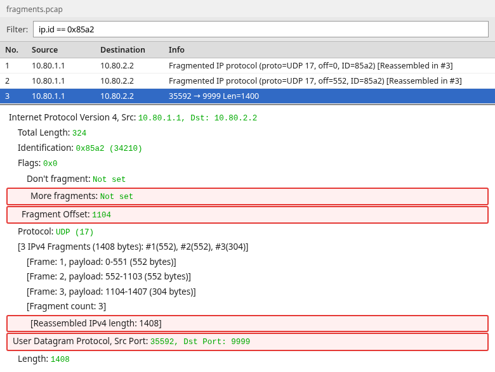Viewport: 495px width, 372px height.
Task: Select the Internet Protocol Version 4 line
Action: pos(133,117)
